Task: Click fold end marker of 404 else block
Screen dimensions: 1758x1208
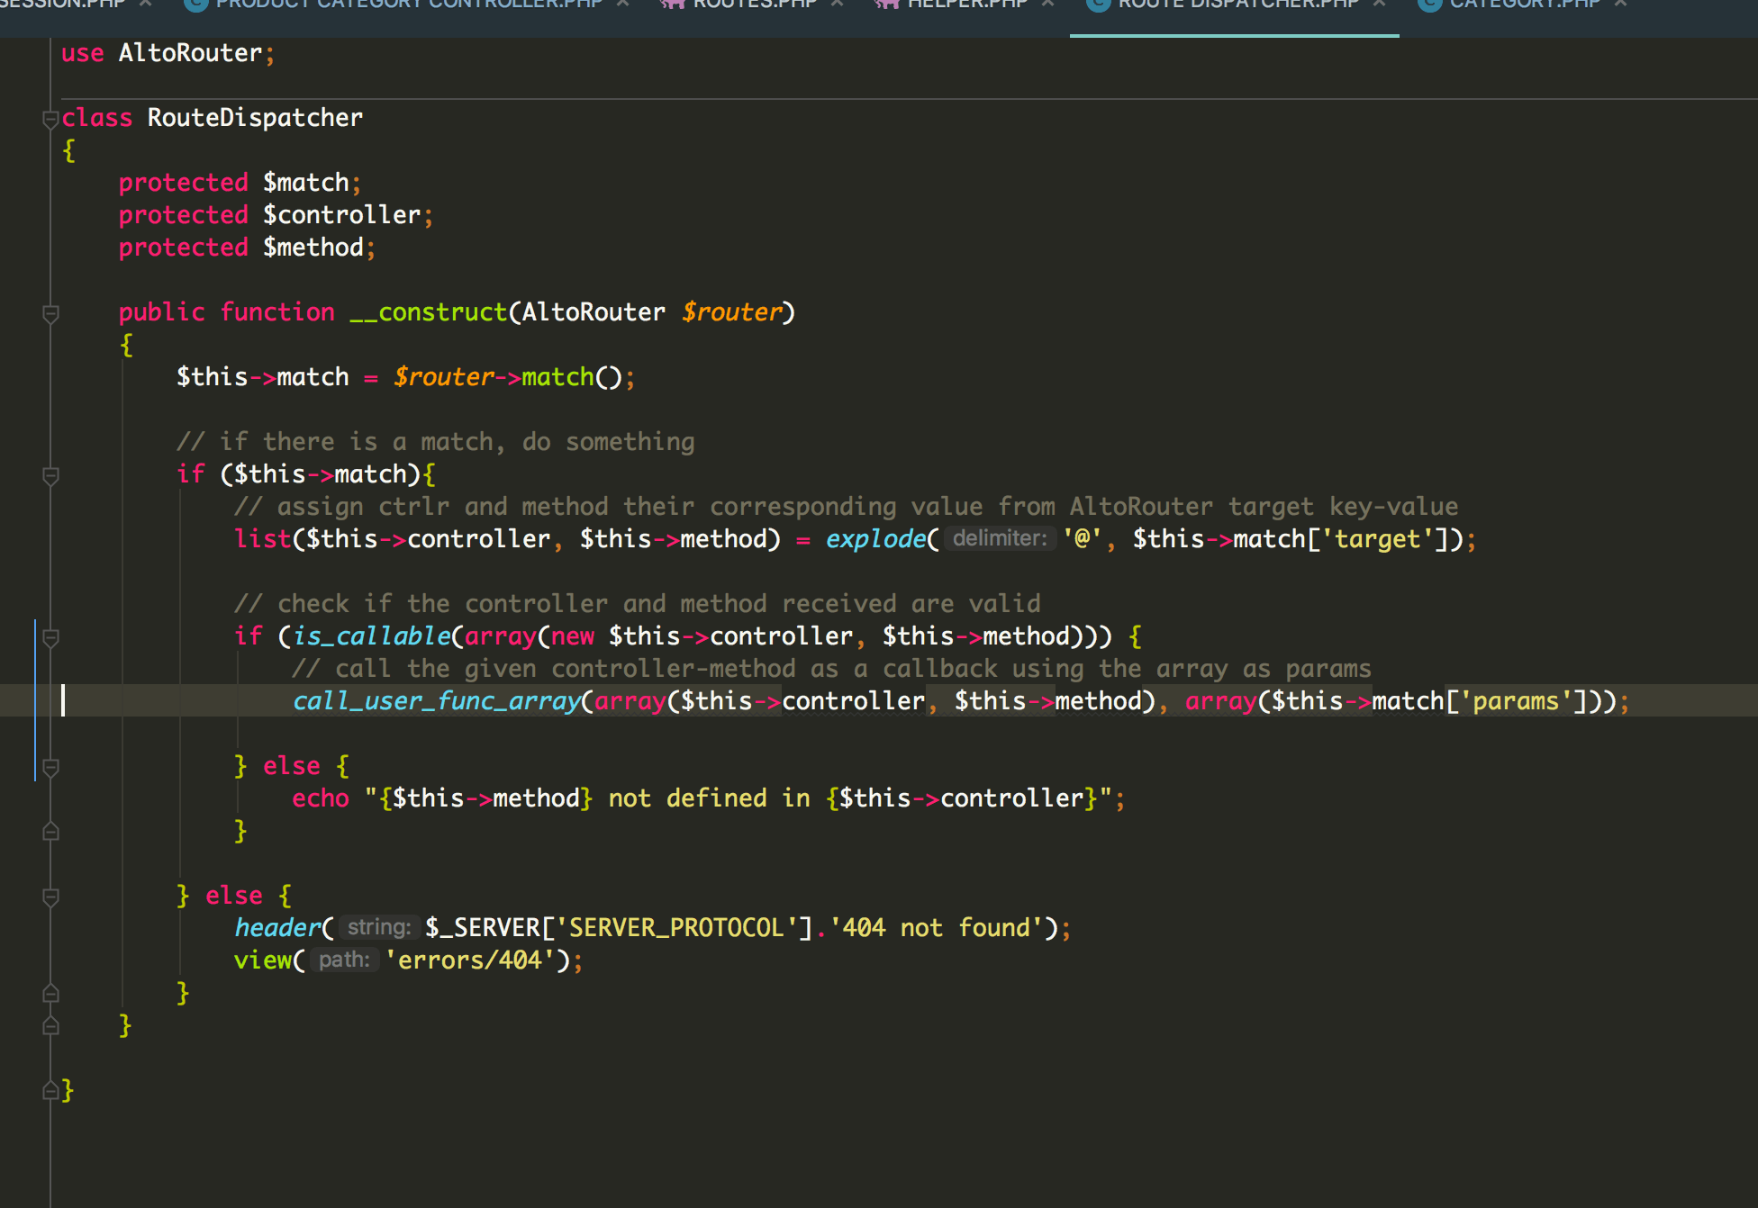Action: coord(51,994)
